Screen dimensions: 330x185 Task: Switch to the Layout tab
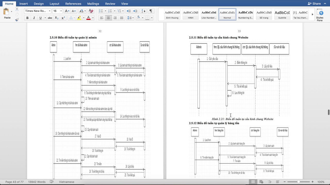tap(54, 4)
